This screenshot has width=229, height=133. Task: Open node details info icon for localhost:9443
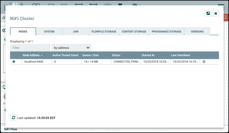point(14,62)
